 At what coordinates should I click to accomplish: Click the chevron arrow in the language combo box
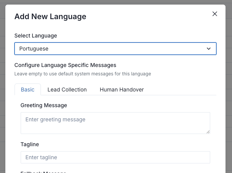point(209,49)
